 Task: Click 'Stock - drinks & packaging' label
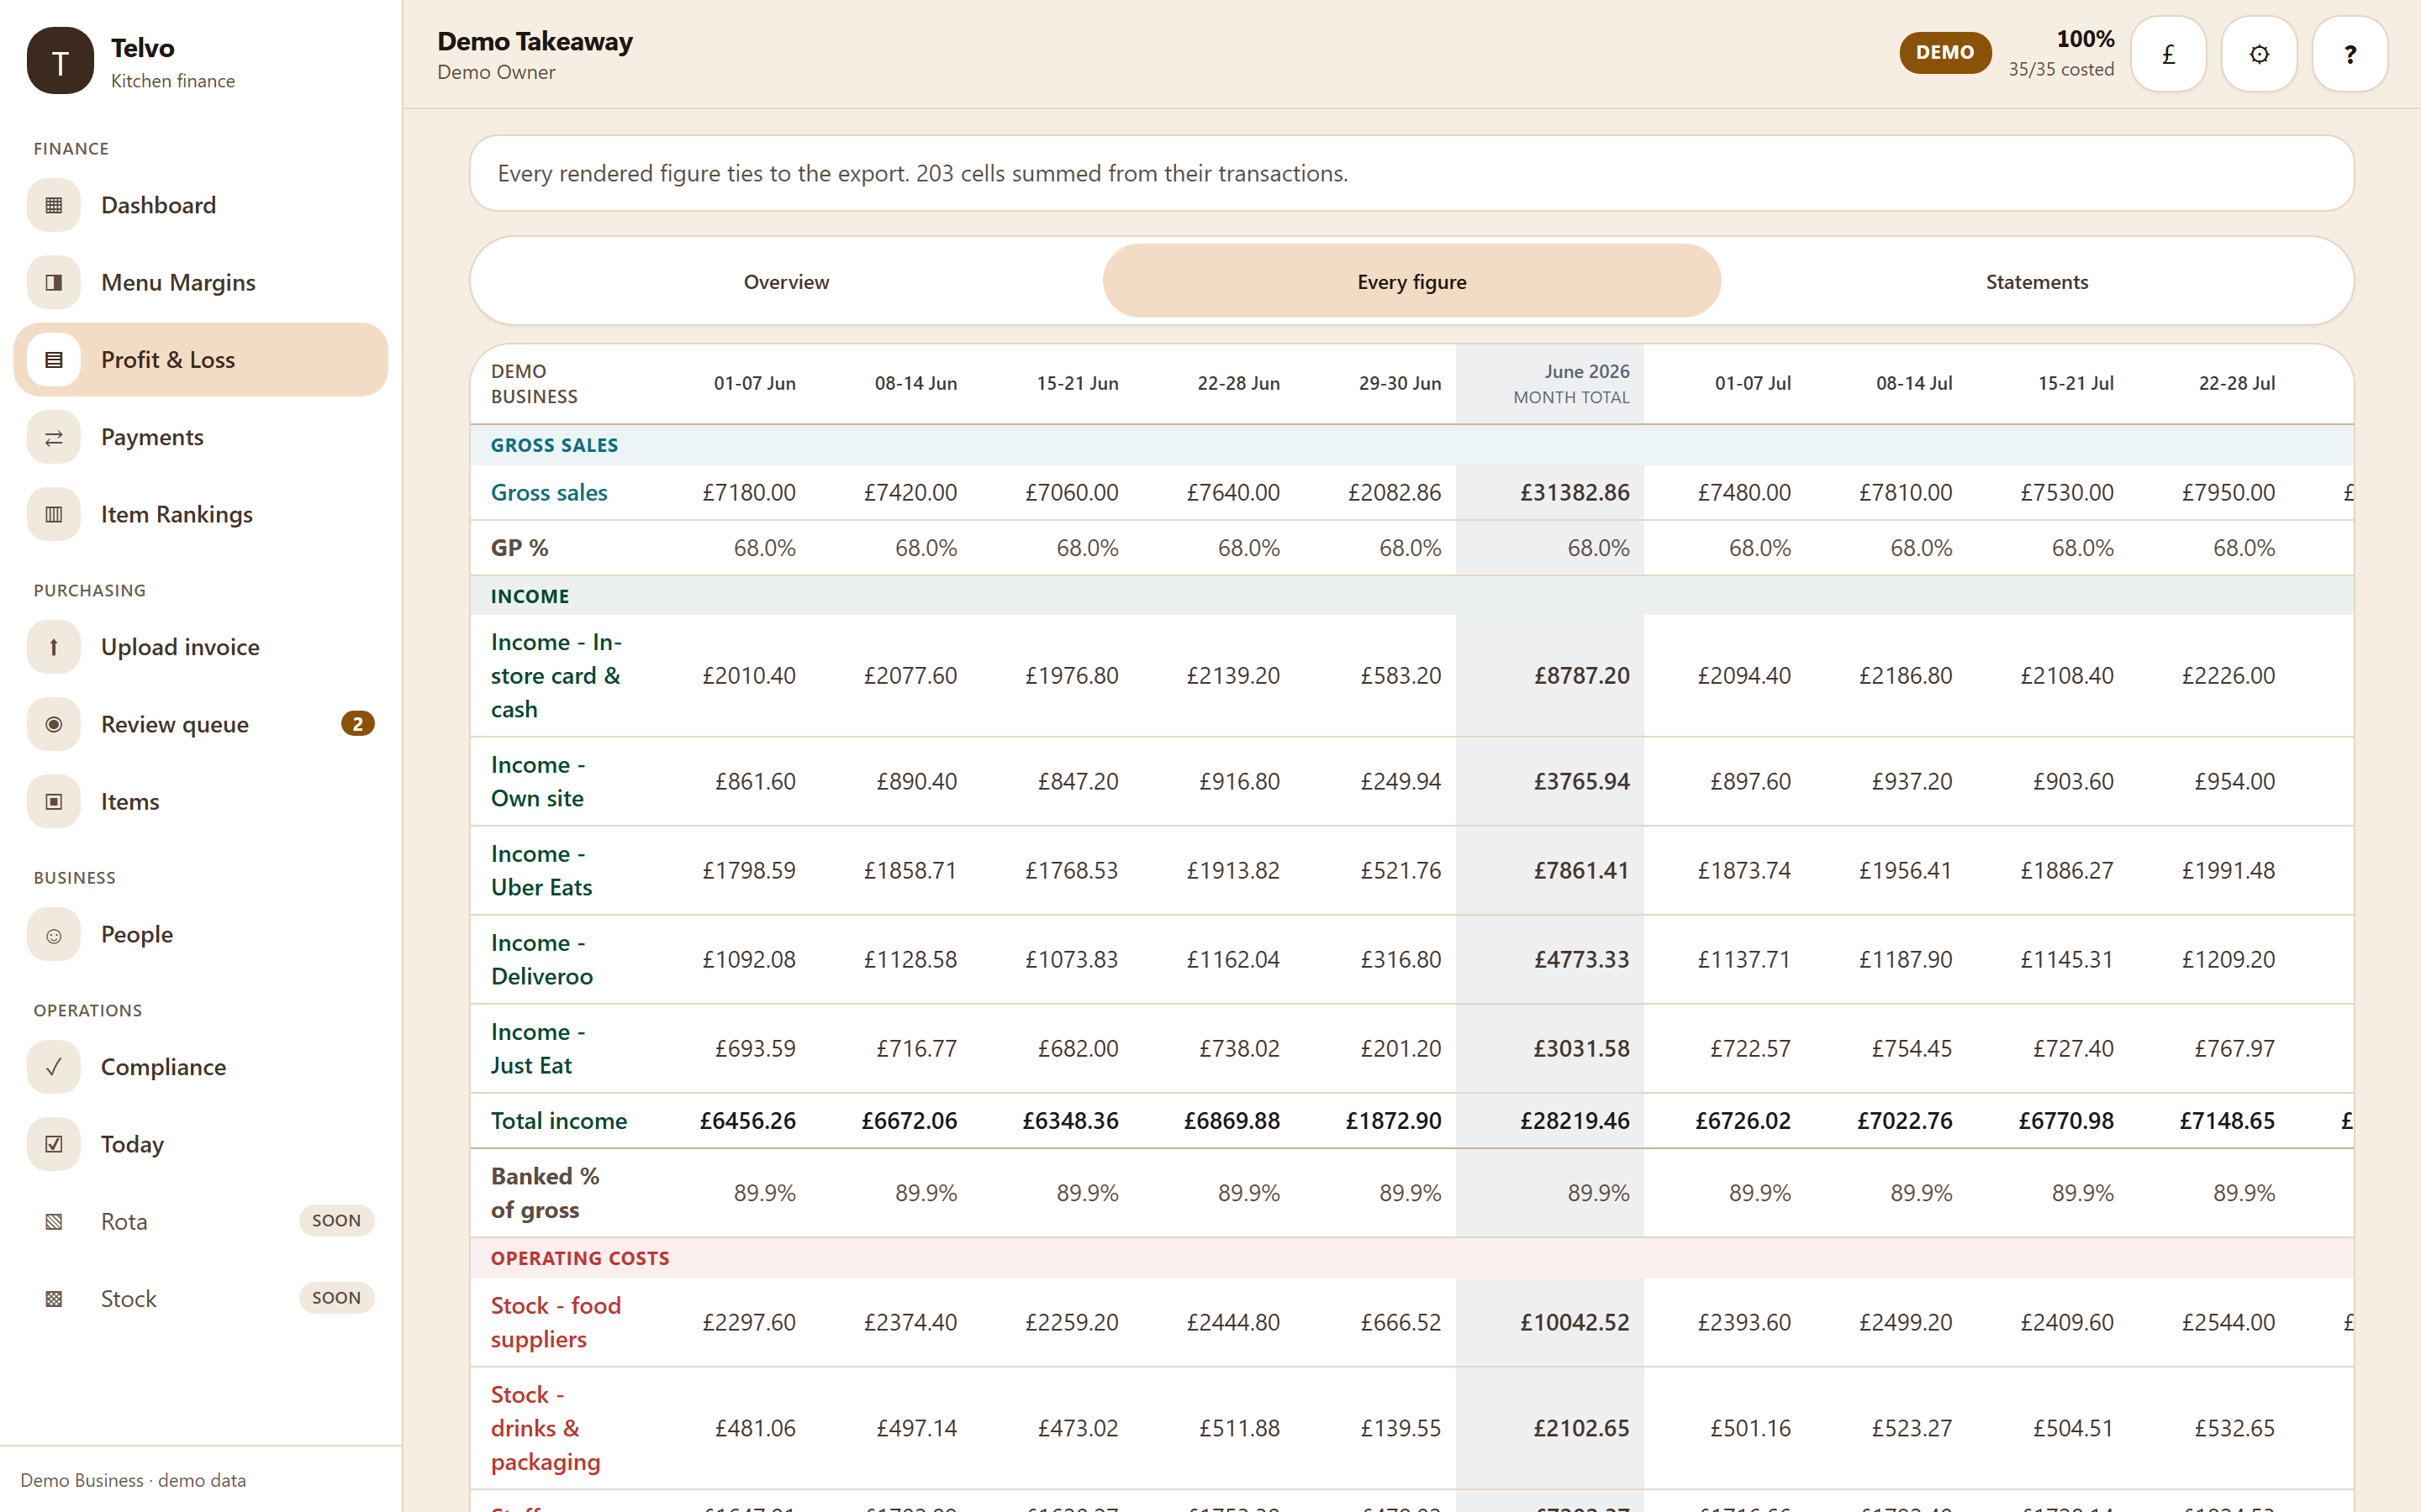click(x=546, y=1428)
